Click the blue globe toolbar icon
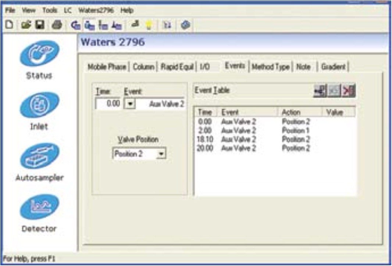 point(185,25)
